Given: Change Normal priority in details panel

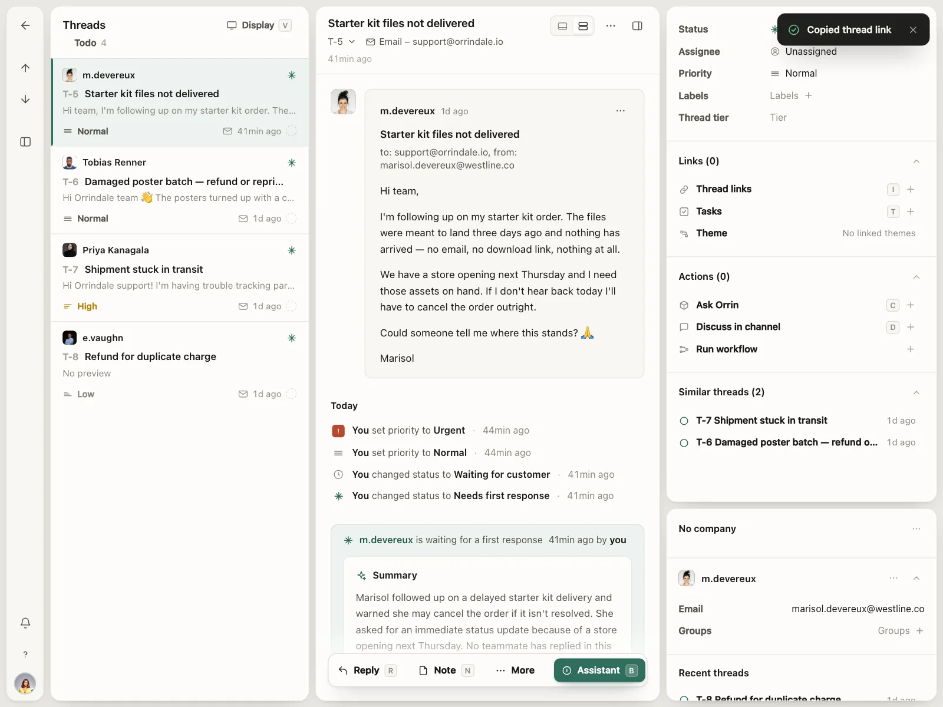Looking at the screenshot, I should coord(794,73).
